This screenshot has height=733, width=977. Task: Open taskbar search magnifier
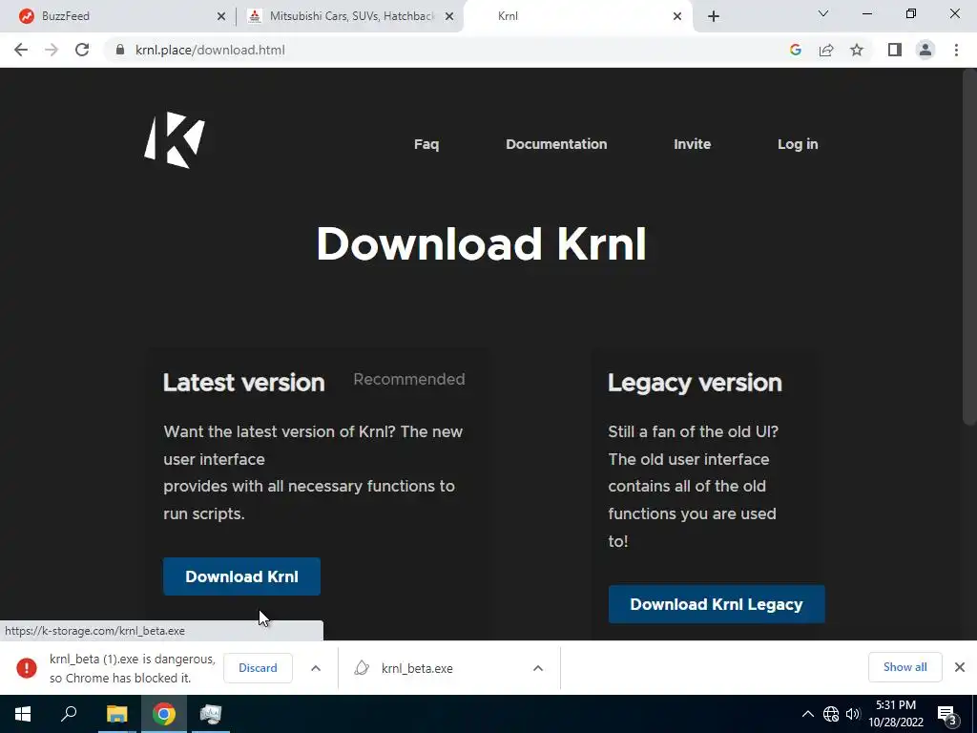(69, 714)
